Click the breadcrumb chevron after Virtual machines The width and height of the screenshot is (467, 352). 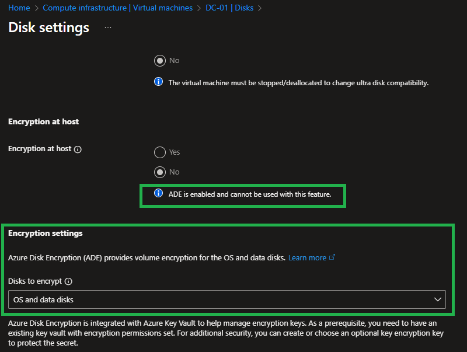point(199,8)
